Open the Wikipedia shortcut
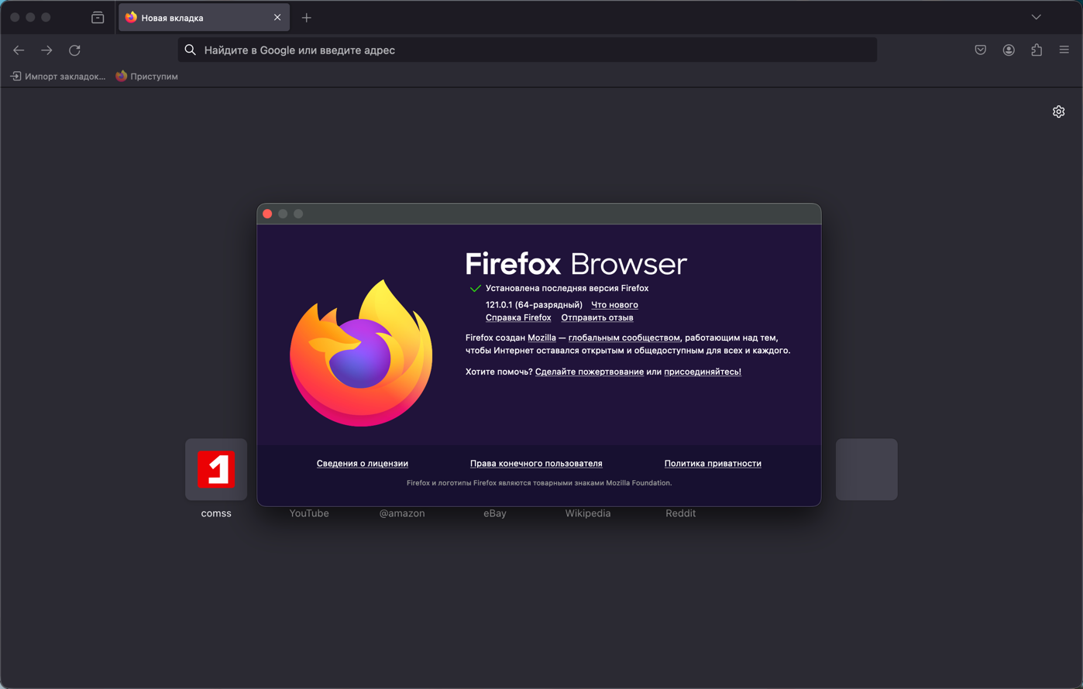Image resolution: width=1083 pixels, height=689 pixels. pyautogui.click(x=588, y=513)
